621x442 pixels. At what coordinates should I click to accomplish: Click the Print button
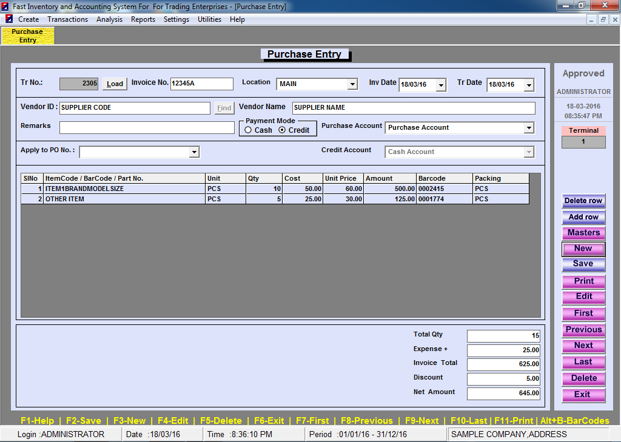tap(583, 281)
